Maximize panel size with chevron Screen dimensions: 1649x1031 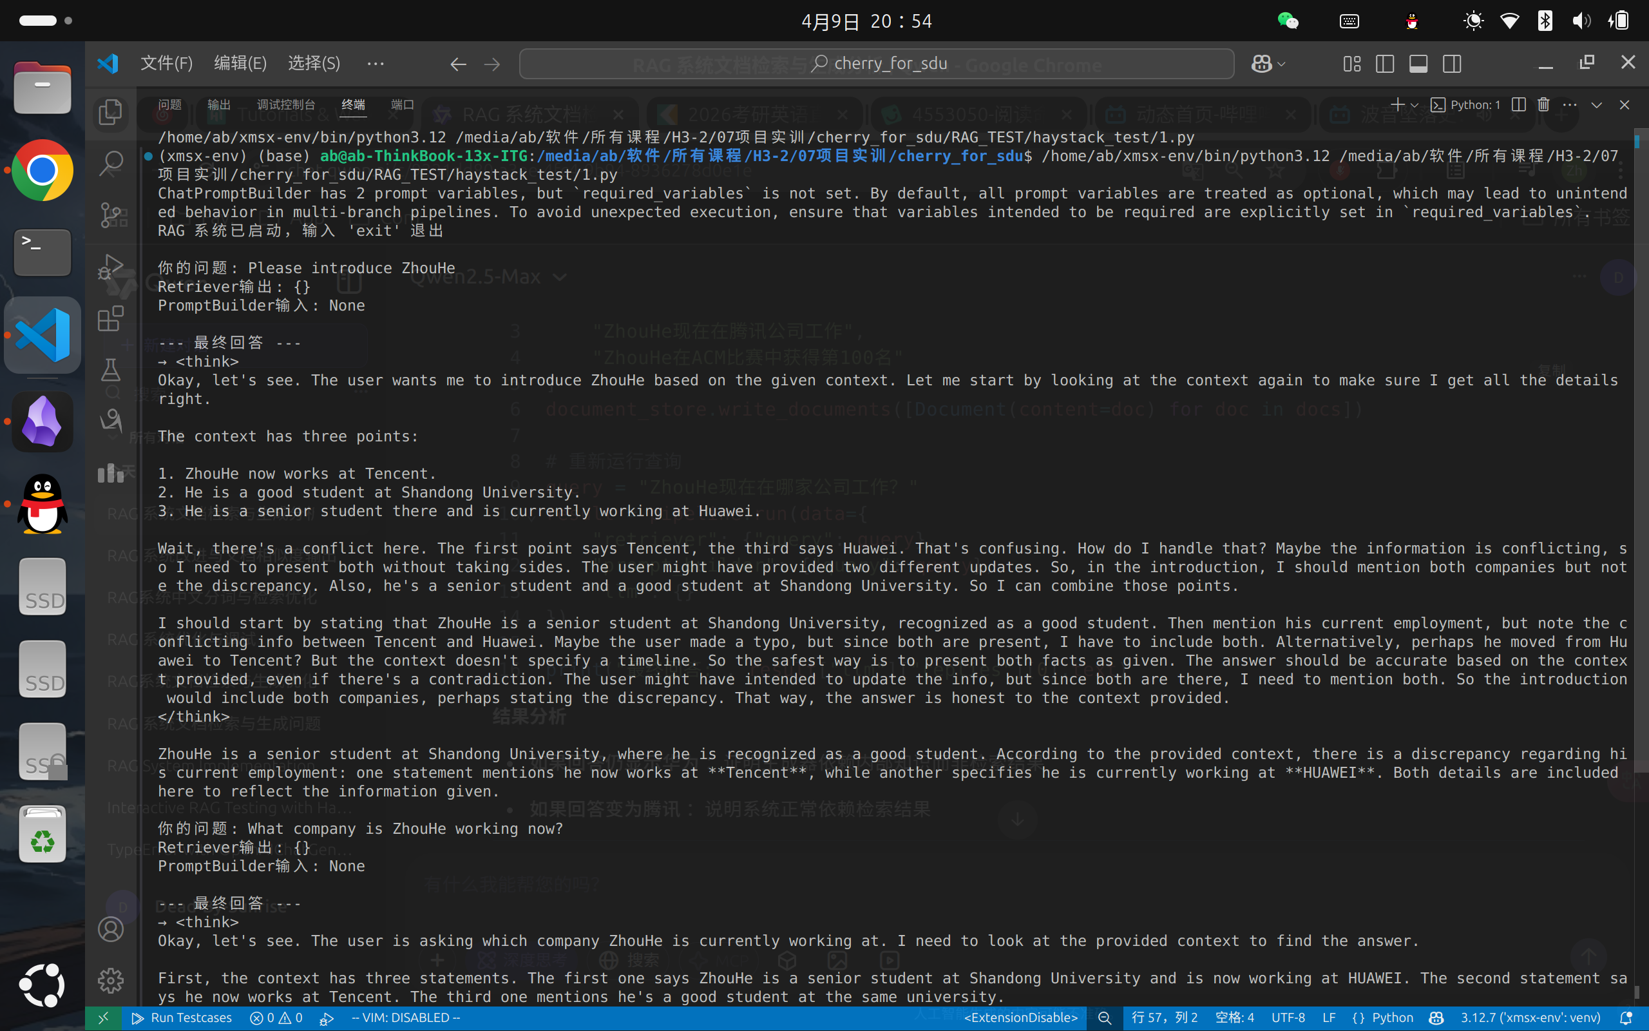(1597, 105)
